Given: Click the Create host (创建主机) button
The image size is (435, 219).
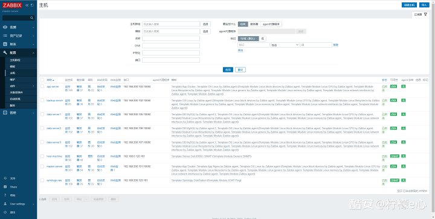Looking at the screenshot, I should point(409,5).
